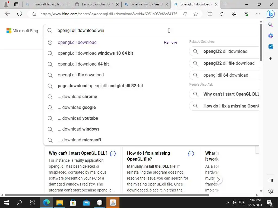Select suggestion page download opengl.dll and glut.dll 32-bit
Image resolution: width=278 pixels, height=208 pixels.
(x=100, y=86)
